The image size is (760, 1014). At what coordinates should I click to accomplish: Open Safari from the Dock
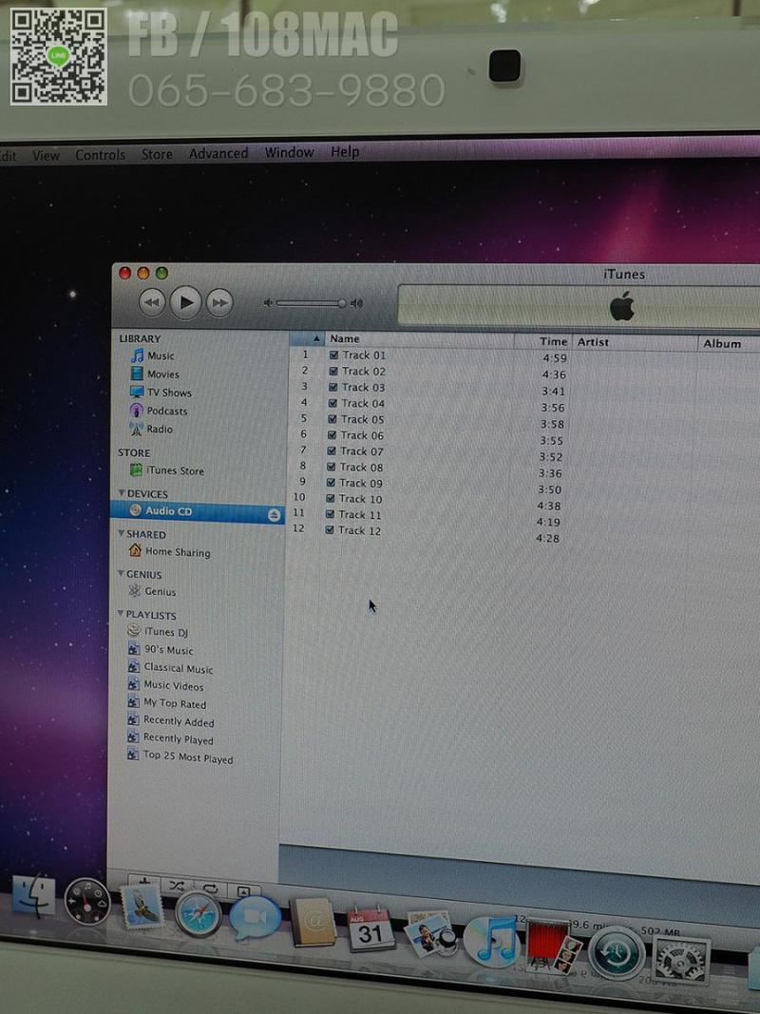[199, 914]
